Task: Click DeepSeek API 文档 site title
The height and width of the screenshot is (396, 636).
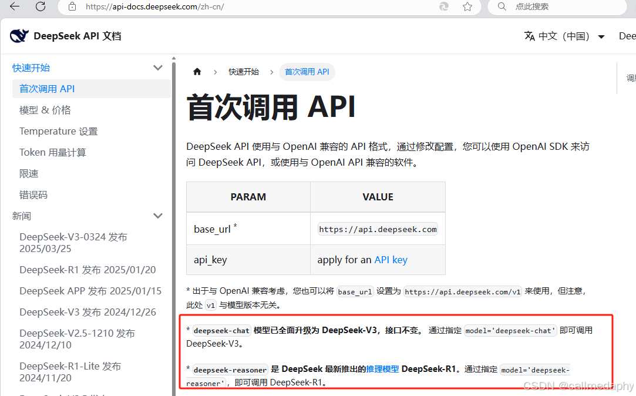Action: (x=78, y=36)
